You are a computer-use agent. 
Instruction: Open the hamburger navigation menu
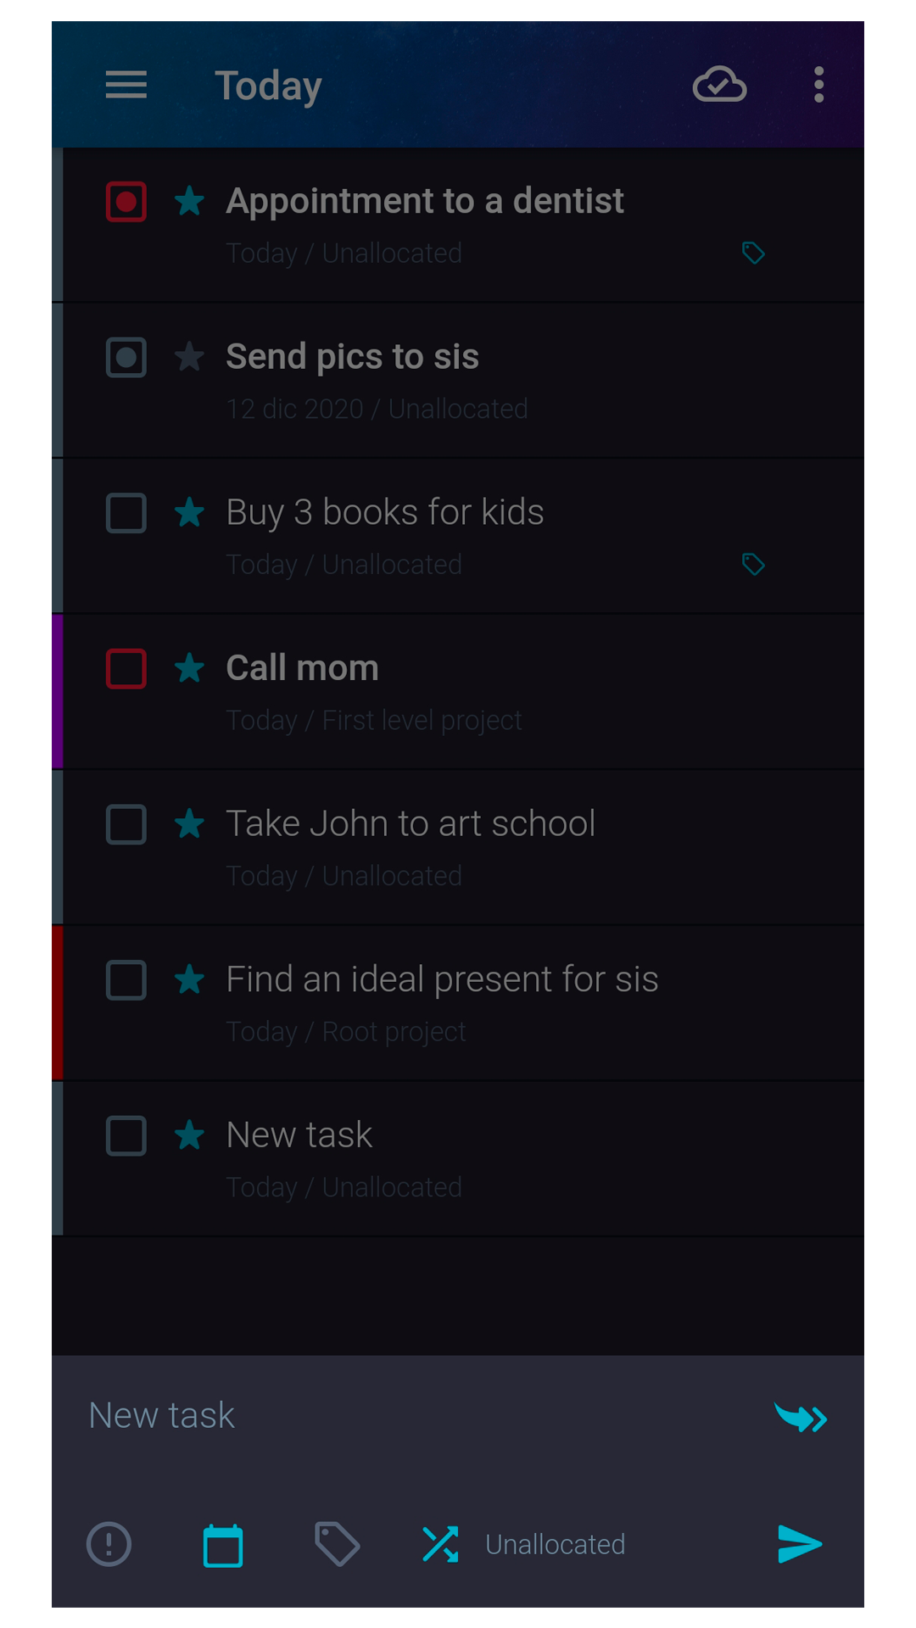point(126,85)
